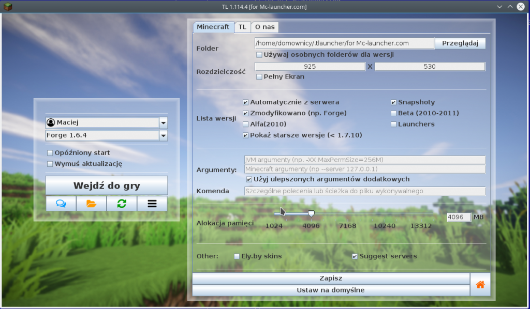530x309 pixels.
Task: Click the memory slider track near 7168
Action: (348, 214)
